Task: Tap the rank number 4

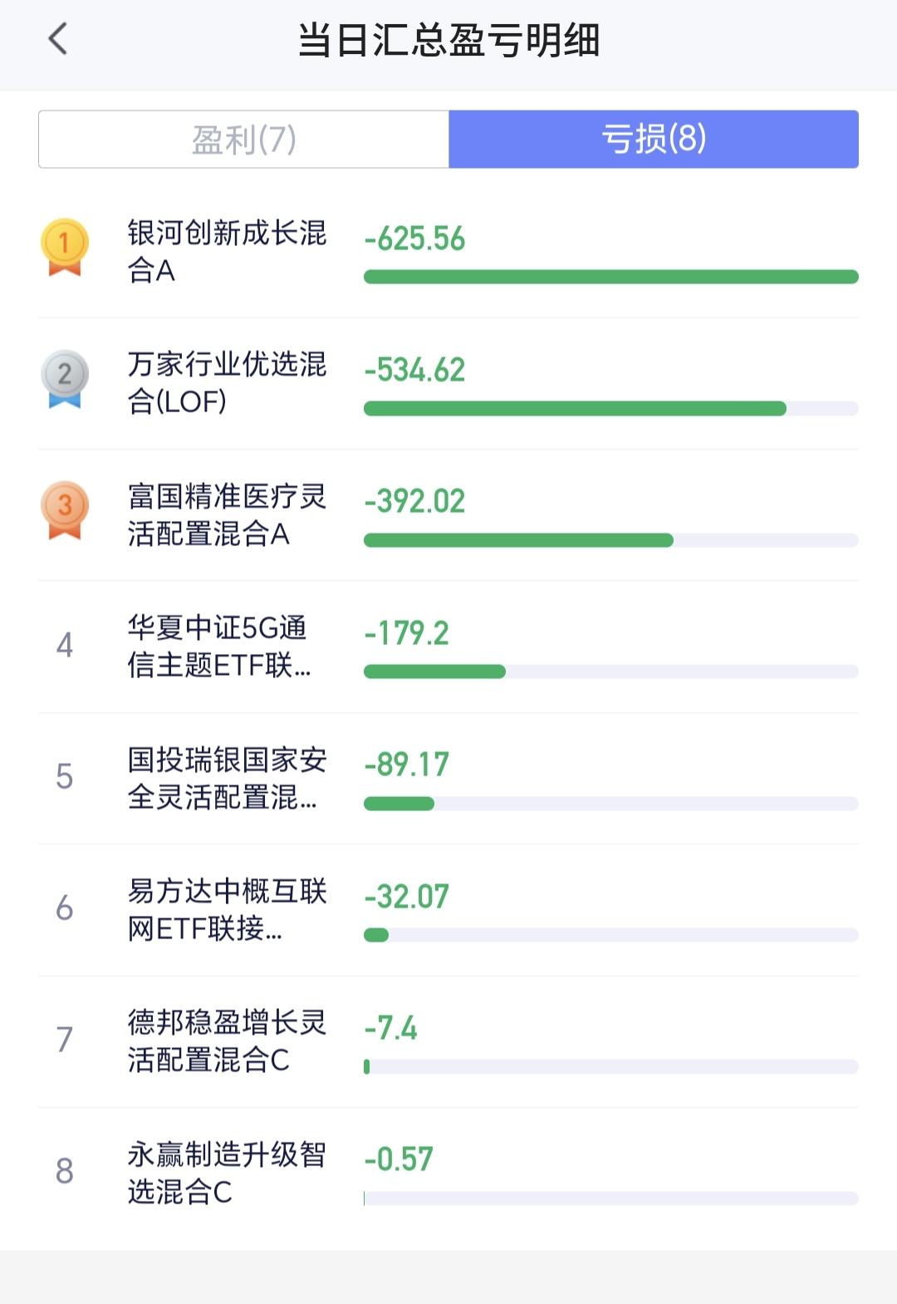Action: [x=65, y=645]
